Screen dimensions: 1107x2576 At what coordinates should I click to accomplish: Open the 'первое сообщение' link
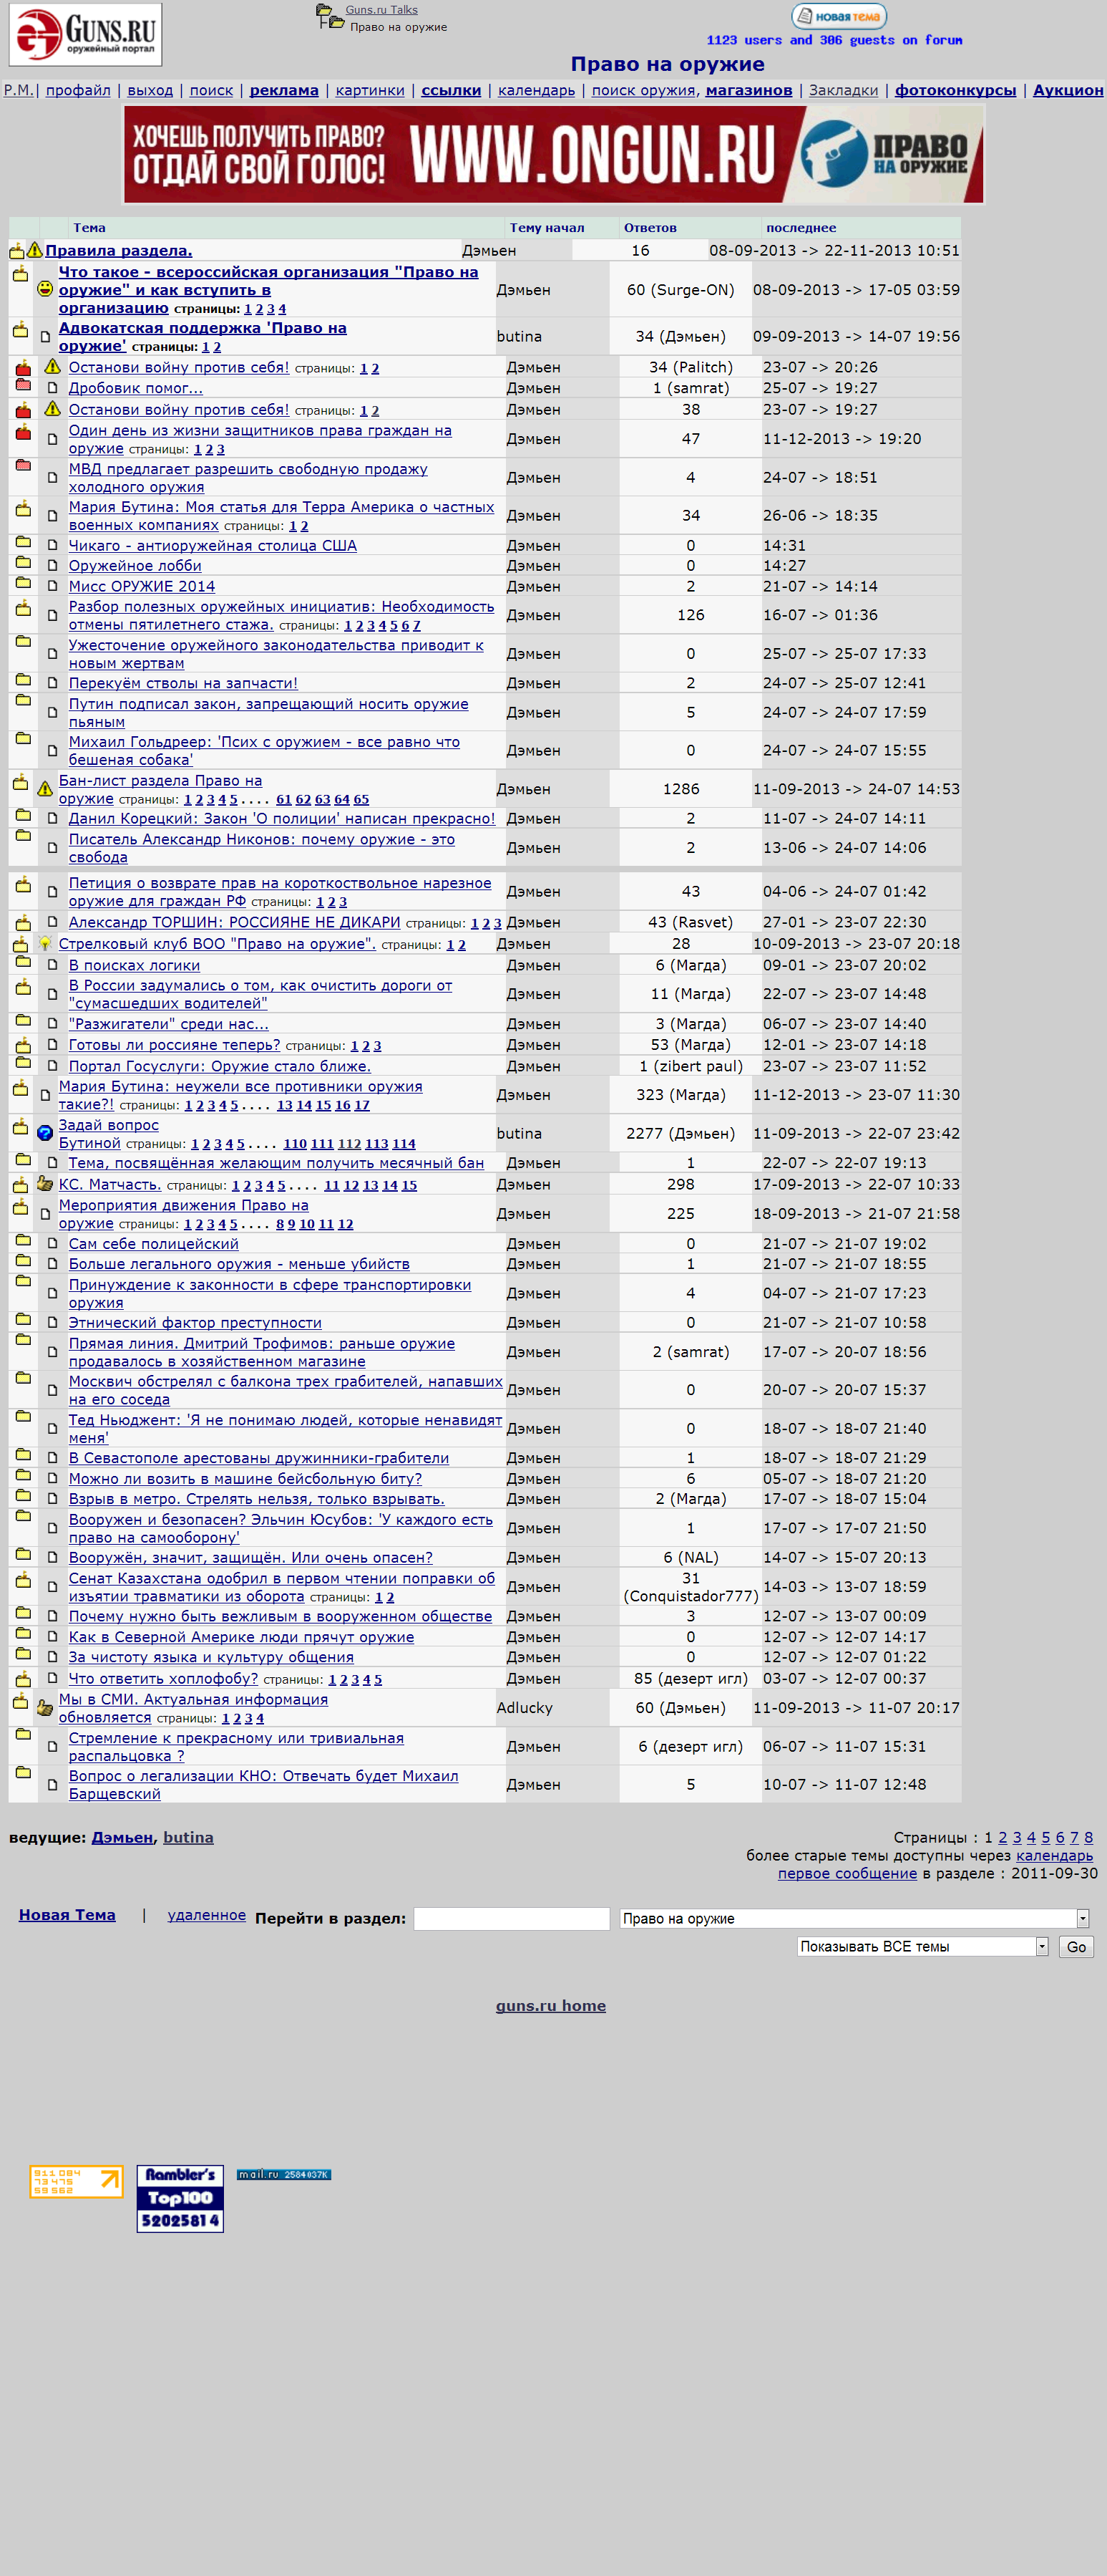coord(847,1873)
